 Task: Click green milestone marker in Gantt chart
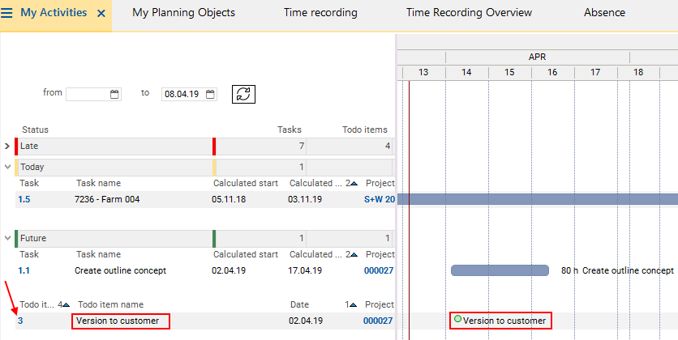click(x=457, y=320)
